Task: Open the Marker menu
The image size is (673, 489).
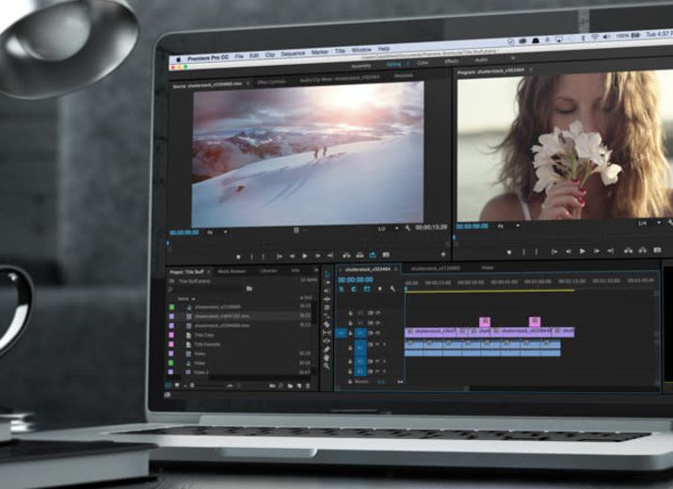Action: tap(320, 52)
